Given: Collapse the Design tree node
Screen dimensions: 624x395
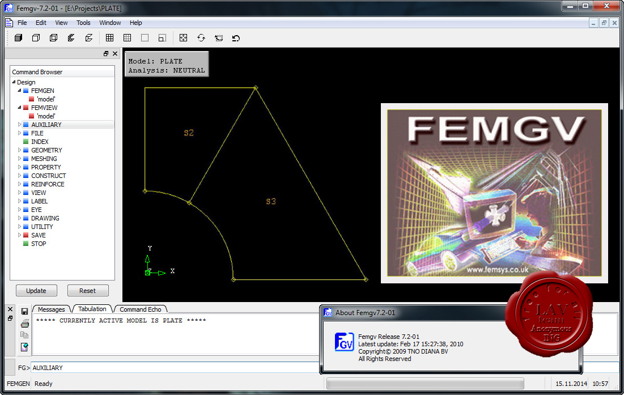Looking at the screenshot, I should pyautogui.click(x=14, y=82).
